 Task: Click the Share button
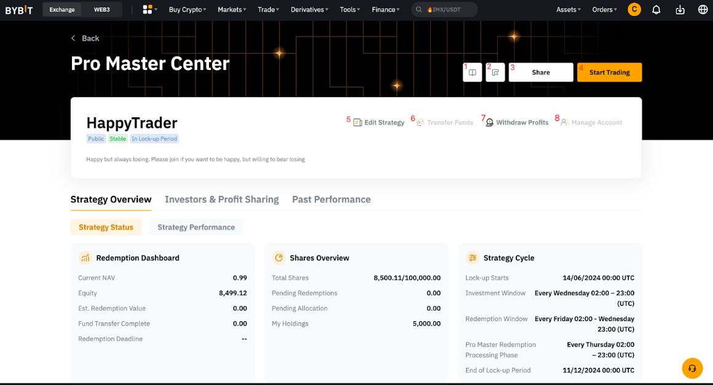coord(541,72)
